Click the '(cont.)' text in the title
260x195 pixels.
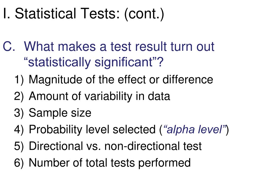click(x=144, y=14)
